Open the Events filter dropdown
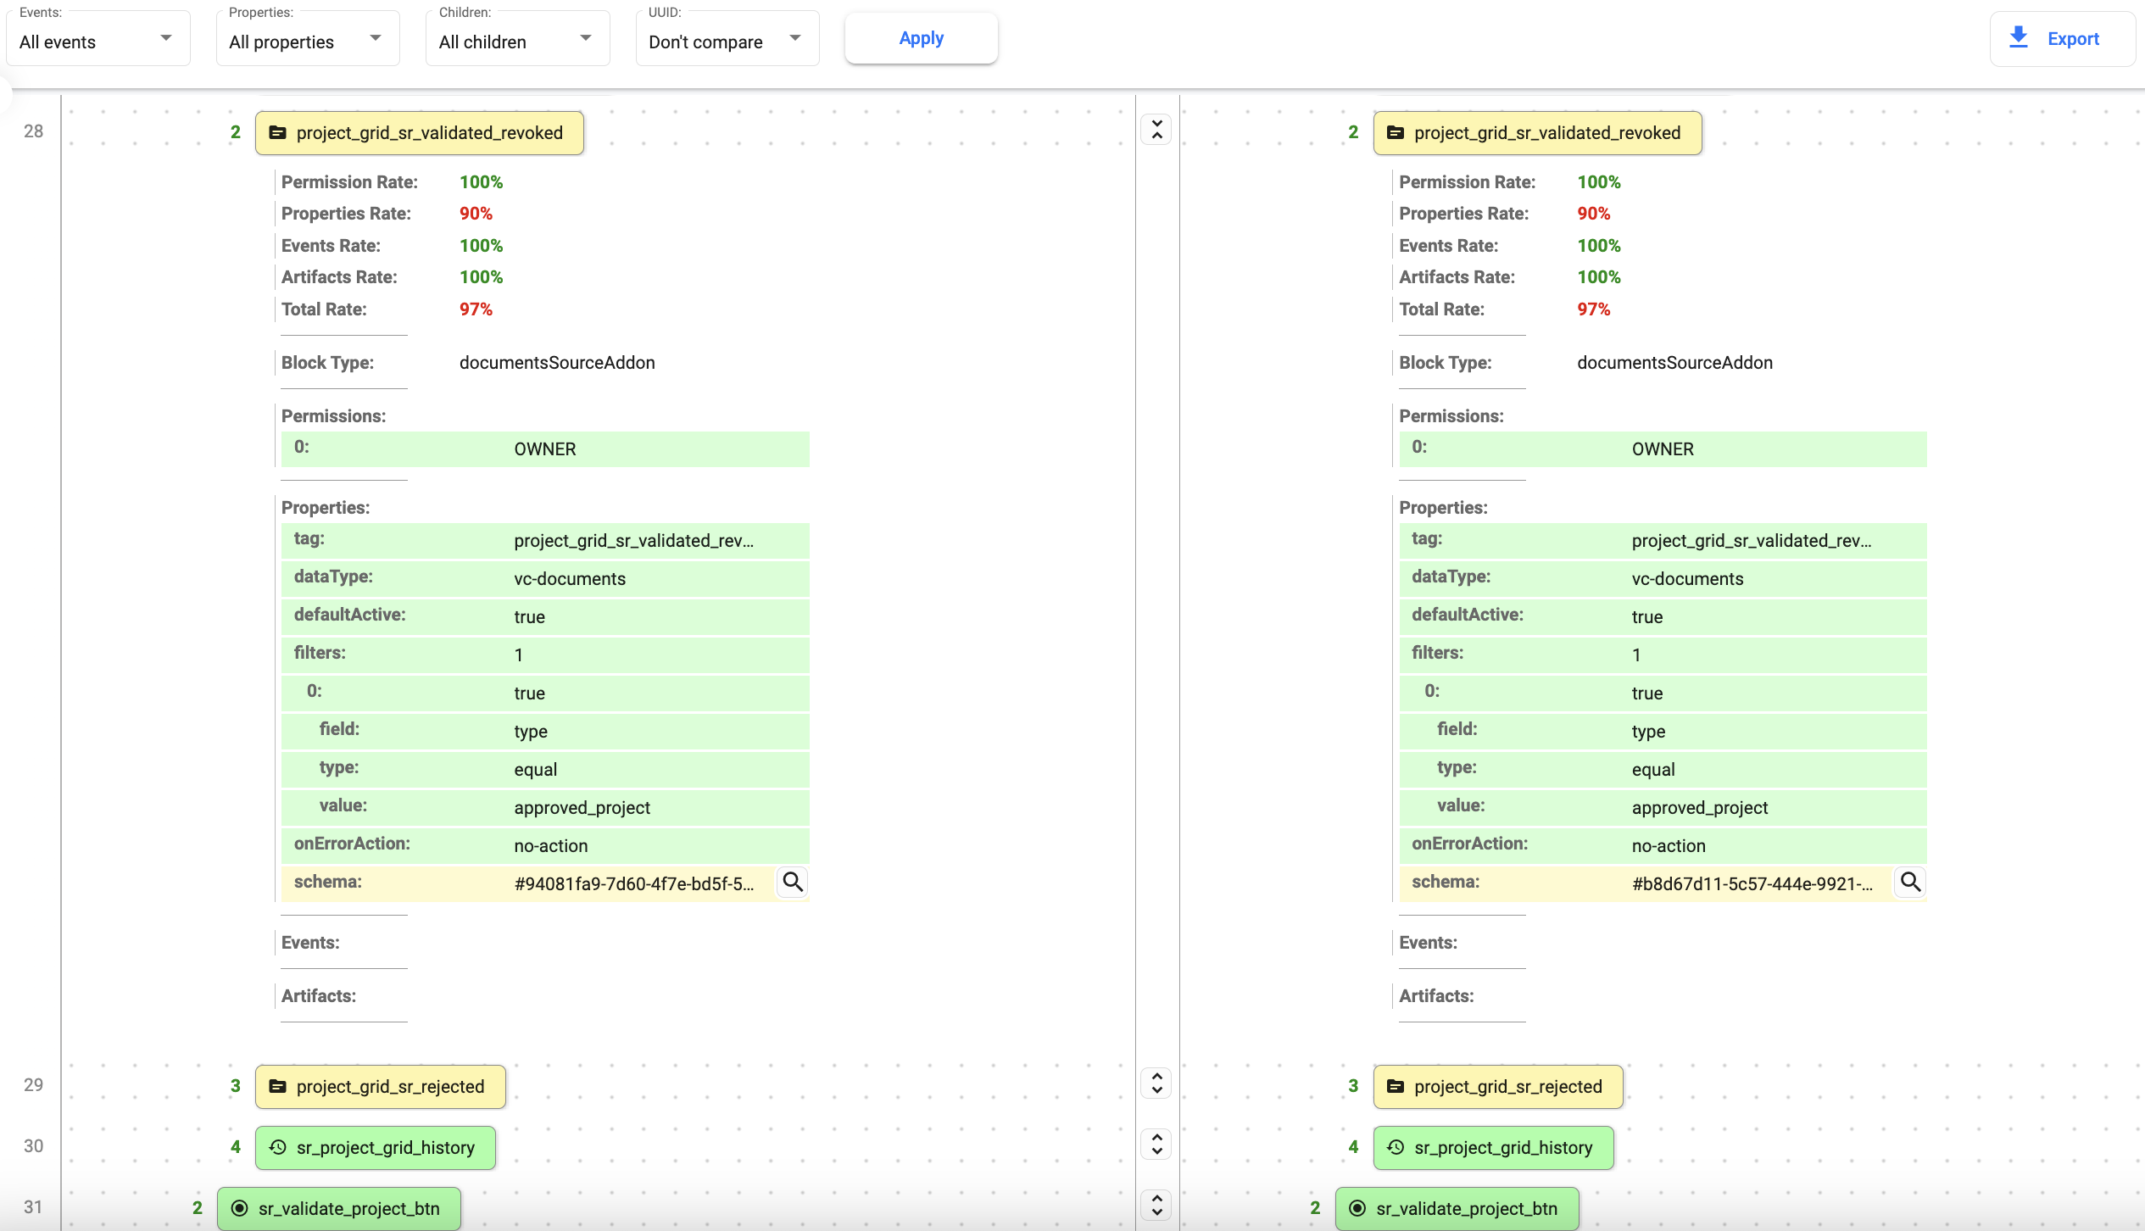The image size is (2145, 1231). [97, 39]
